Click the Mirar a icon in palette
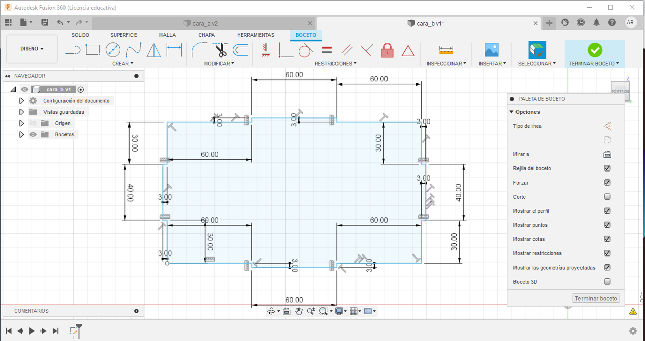The height and width of the screenshot is (341, 645). 607,154
